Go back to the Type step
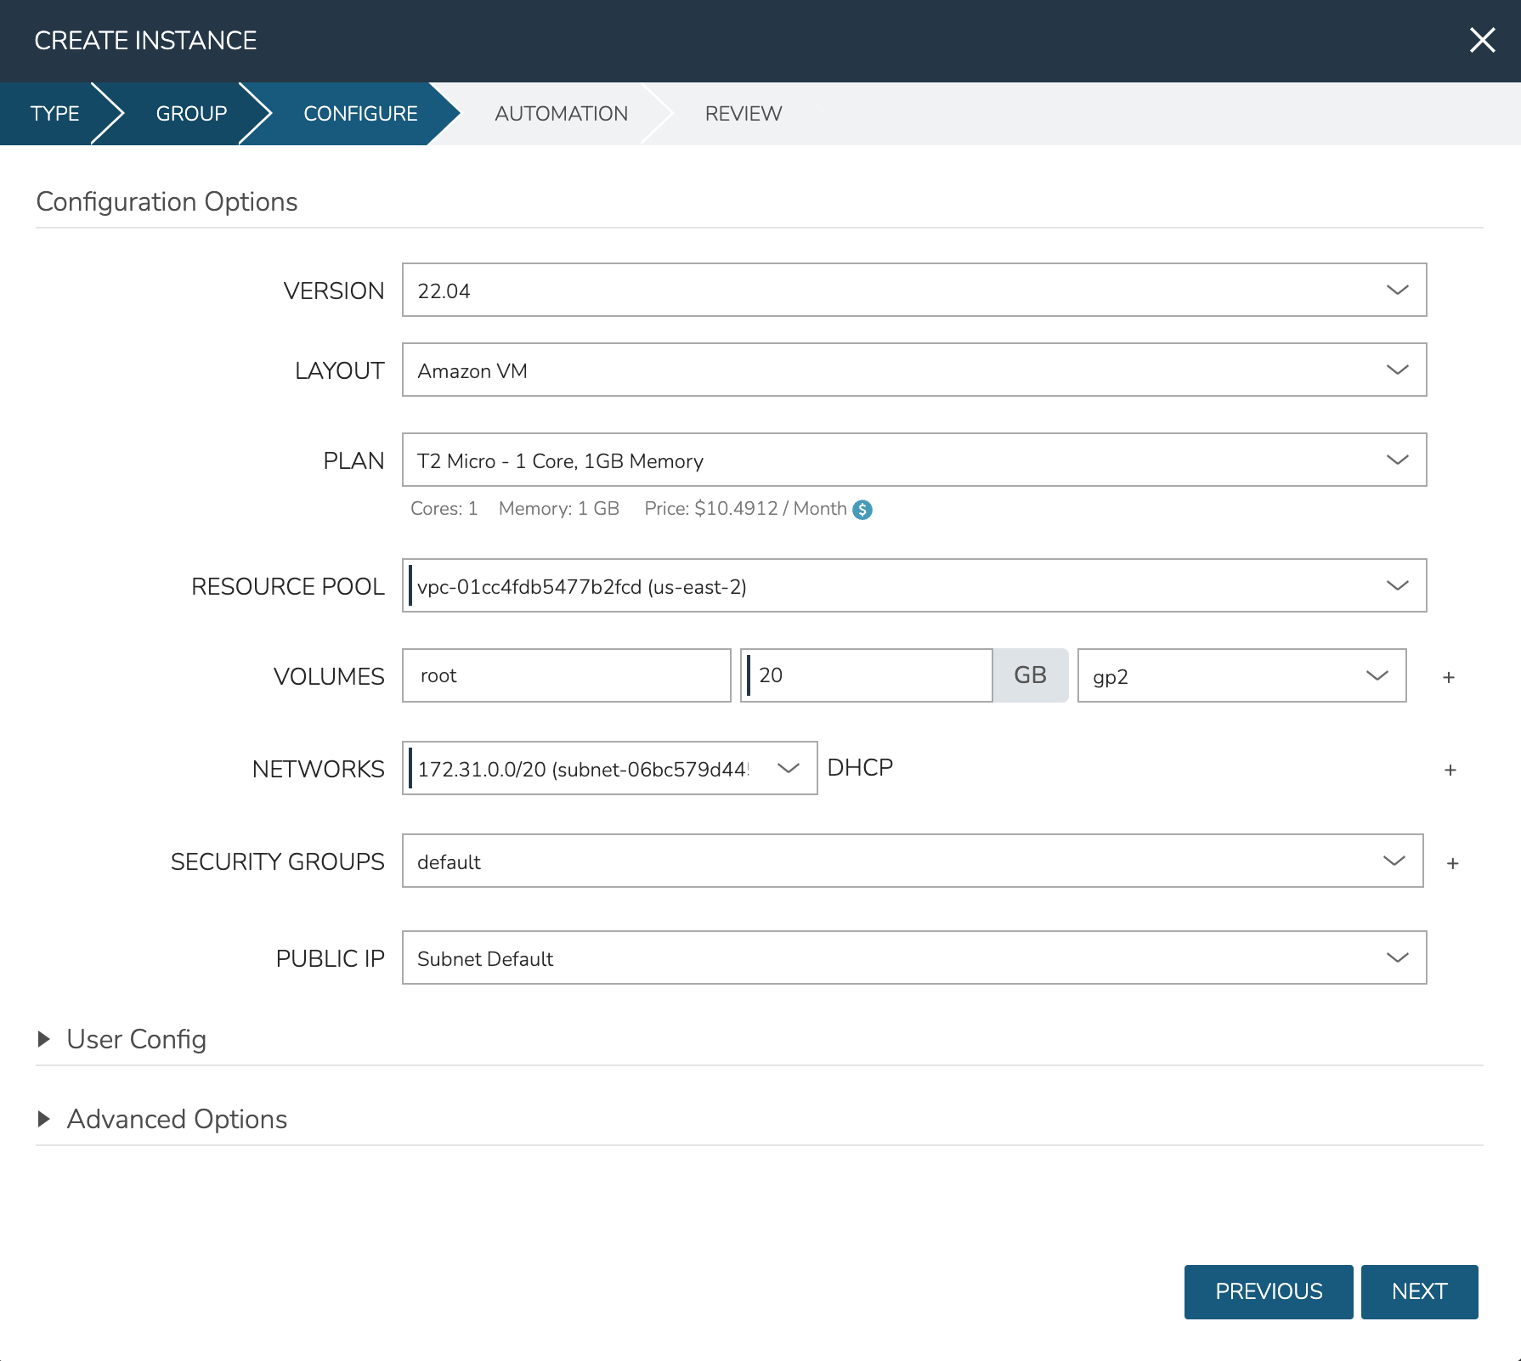The image size is (1521, 1361). 54,114
